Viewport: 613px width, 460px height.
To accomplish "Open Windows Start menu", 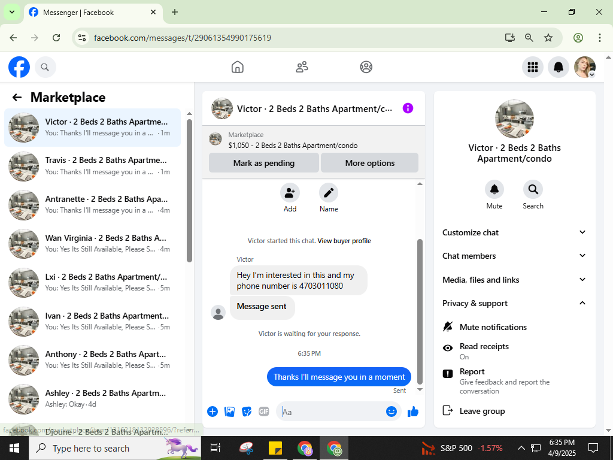I will pyautogui.click(x=14, y=448).
